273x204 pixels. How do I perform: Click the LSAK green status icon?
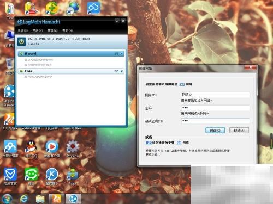[21, 71]
